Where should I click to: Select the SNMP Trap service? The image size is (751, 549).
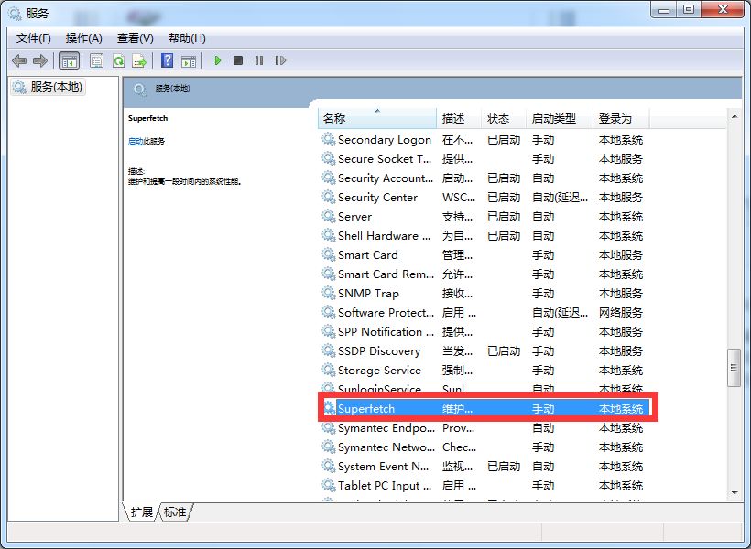pos(484,294)
